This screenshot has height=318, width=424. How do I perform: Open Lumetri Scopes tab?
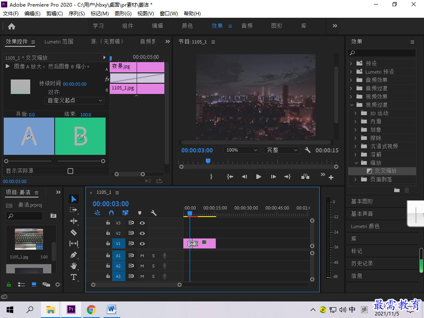pyautogui.click(x=59, y=42)
